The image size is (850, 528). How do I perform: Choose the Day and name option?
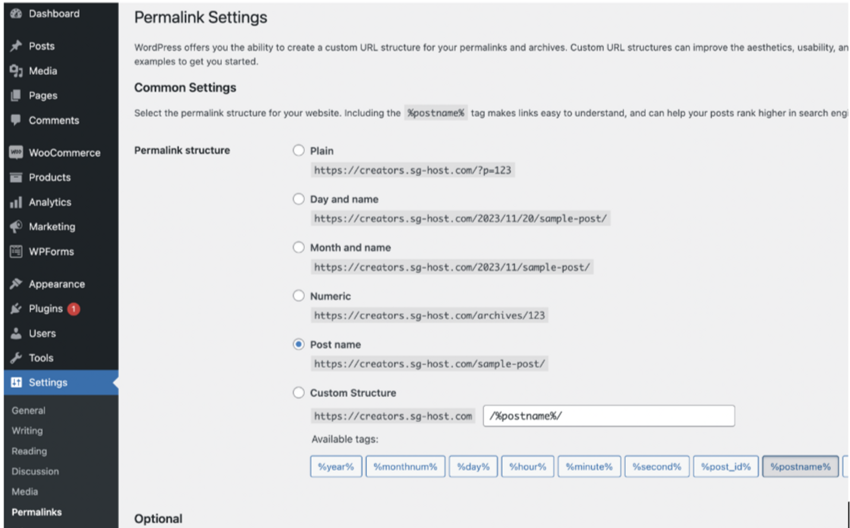[x=298, y=199]
